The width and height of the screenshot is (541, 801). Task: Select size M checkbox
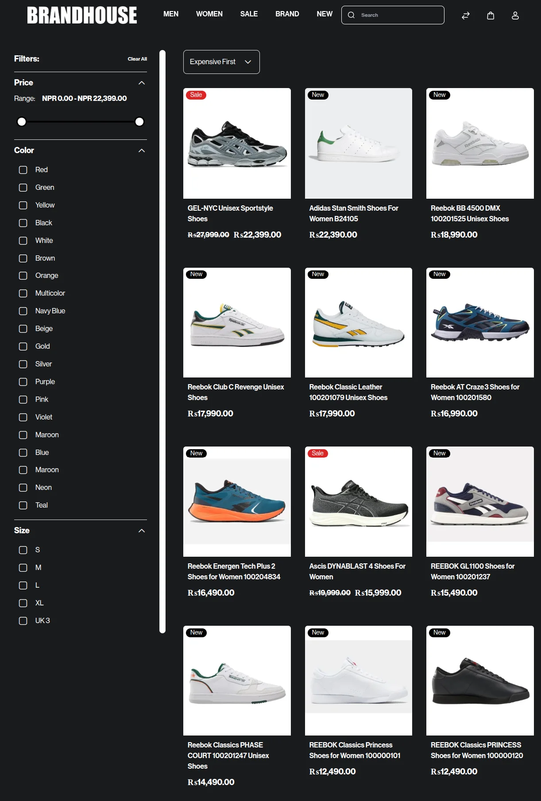click(23, 568)
